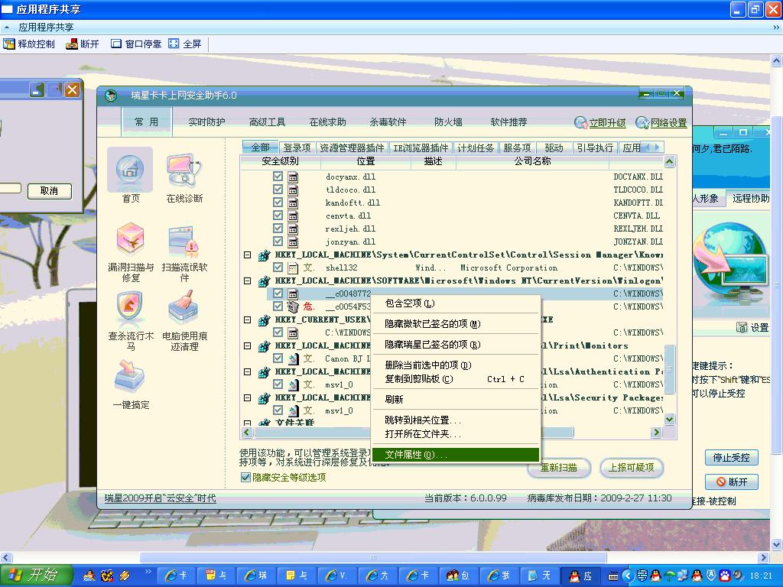The image size is (783, 587).
Task: Click the 立即升级 globe icon
Action: 581,122
